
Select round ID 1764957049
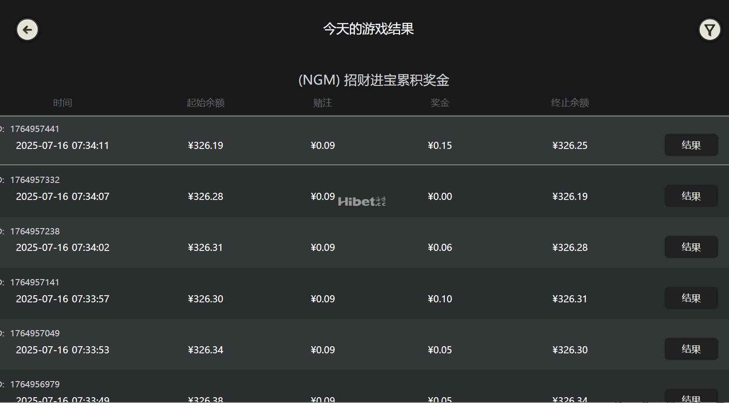(x=34, y=333)
